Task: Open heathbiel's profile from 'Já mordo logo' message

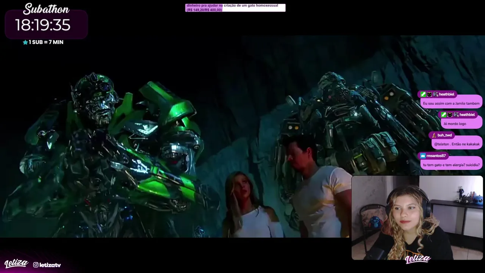Action: (467, 115)
